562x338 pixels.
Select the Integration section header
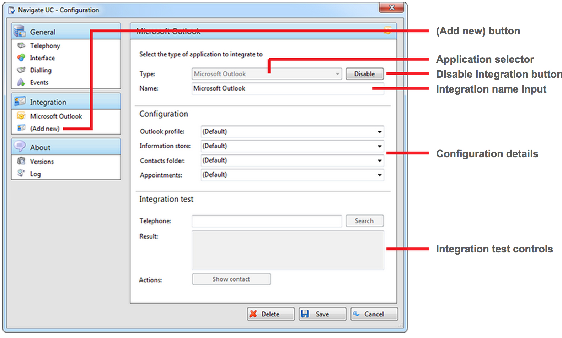pyautogui.click(x=66, y=102)
